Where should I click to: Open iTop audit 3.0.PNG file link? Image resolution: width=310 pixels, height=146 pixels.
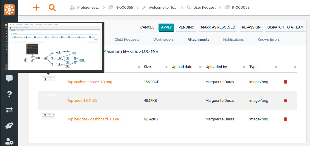pyautogui.click(x=81, y=101)
